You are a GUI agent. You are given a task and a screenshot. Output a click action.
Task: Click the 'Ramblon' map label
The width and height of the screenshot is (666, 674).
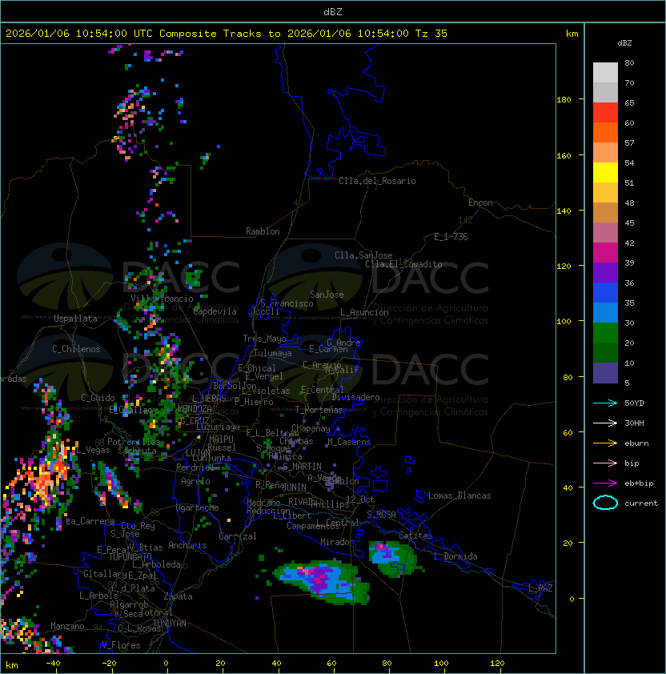click(x=263, y=231)
